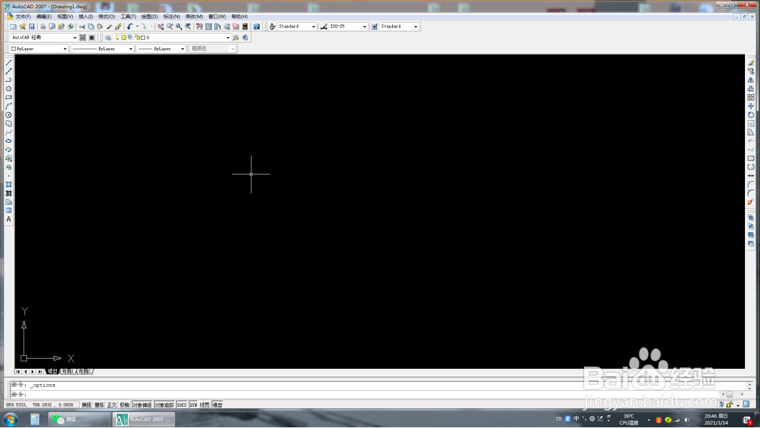Select the Line drawing tool

[8, 63]
